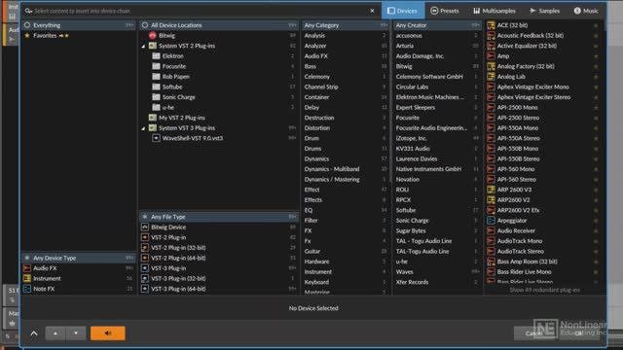The image size is (623, 350).
Task: Toggle favorite star for AudioTrack Mono
Action: 596,241
